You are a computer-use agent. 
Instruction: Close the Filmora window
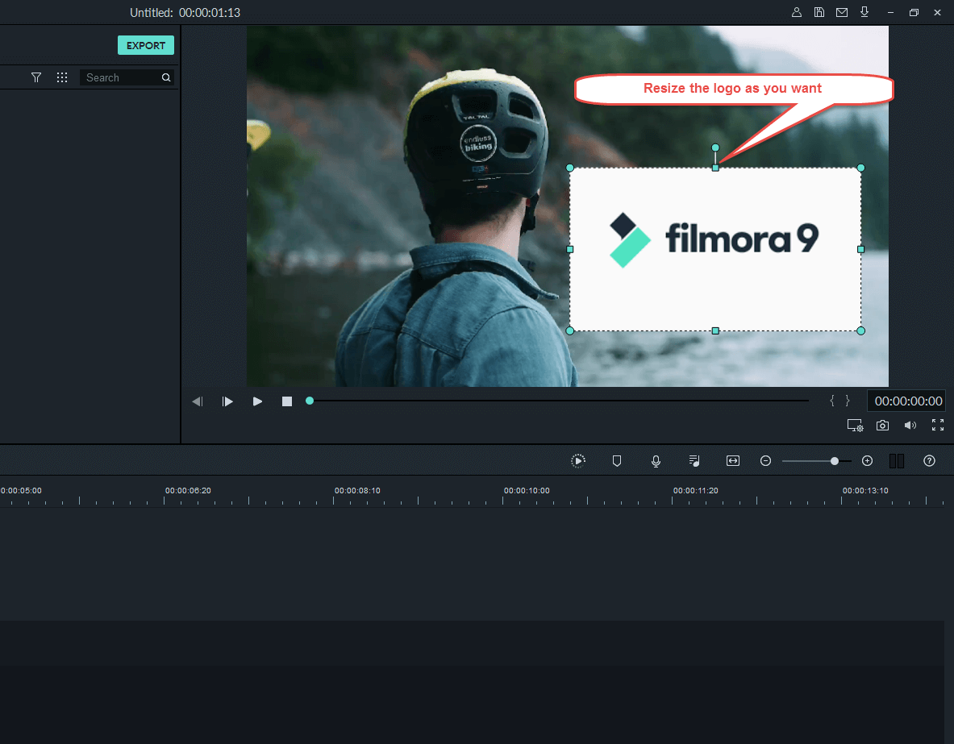[x=937, y=12]
